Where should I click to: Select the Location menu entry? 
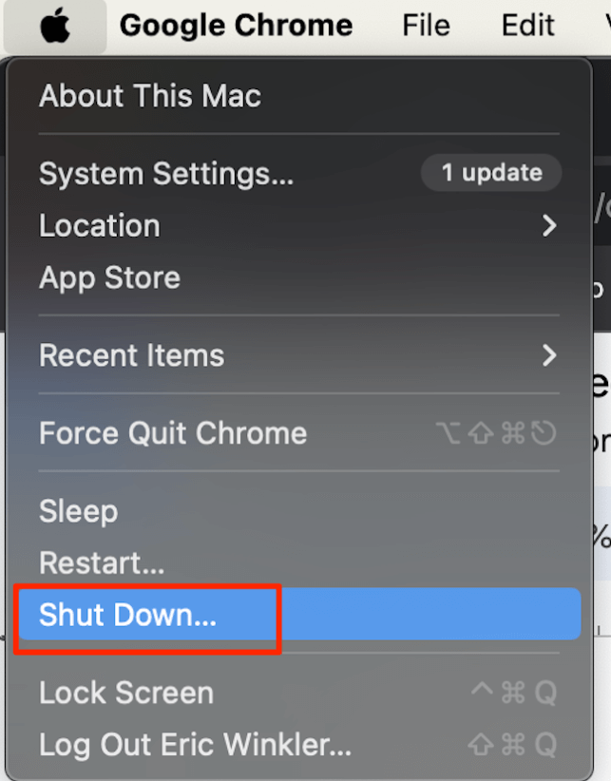(298, 225)
